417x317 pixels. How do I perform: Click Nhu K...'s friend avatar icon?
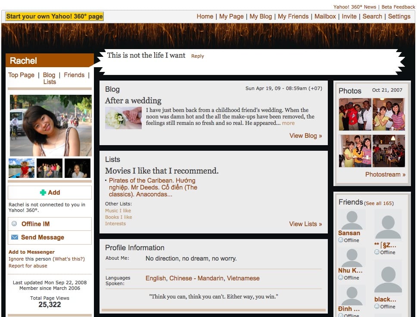click(x=352, y=257)
